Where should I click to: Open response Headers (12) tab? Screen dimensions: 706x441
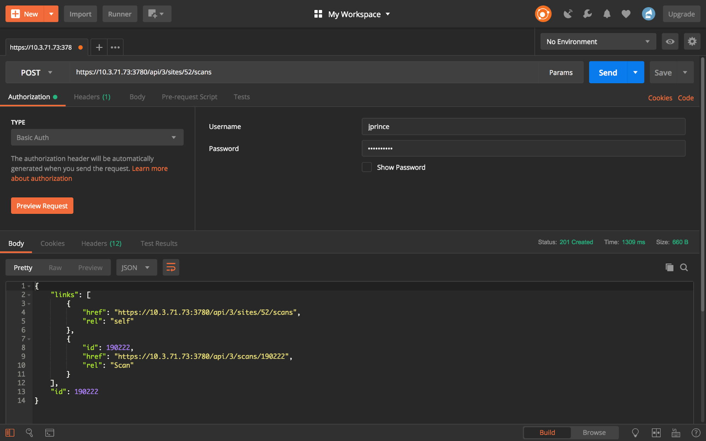pyautogui.click(x=101, y=243)
